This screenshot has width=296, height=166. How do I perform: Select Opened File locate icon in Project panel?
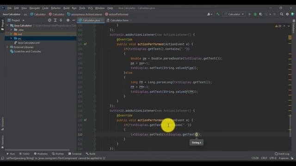pyautogui.click(x=49, y=20)
